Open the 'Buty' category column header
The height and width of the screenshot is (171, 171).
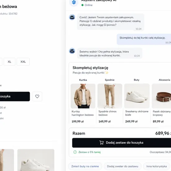click(x=136, y=80)
